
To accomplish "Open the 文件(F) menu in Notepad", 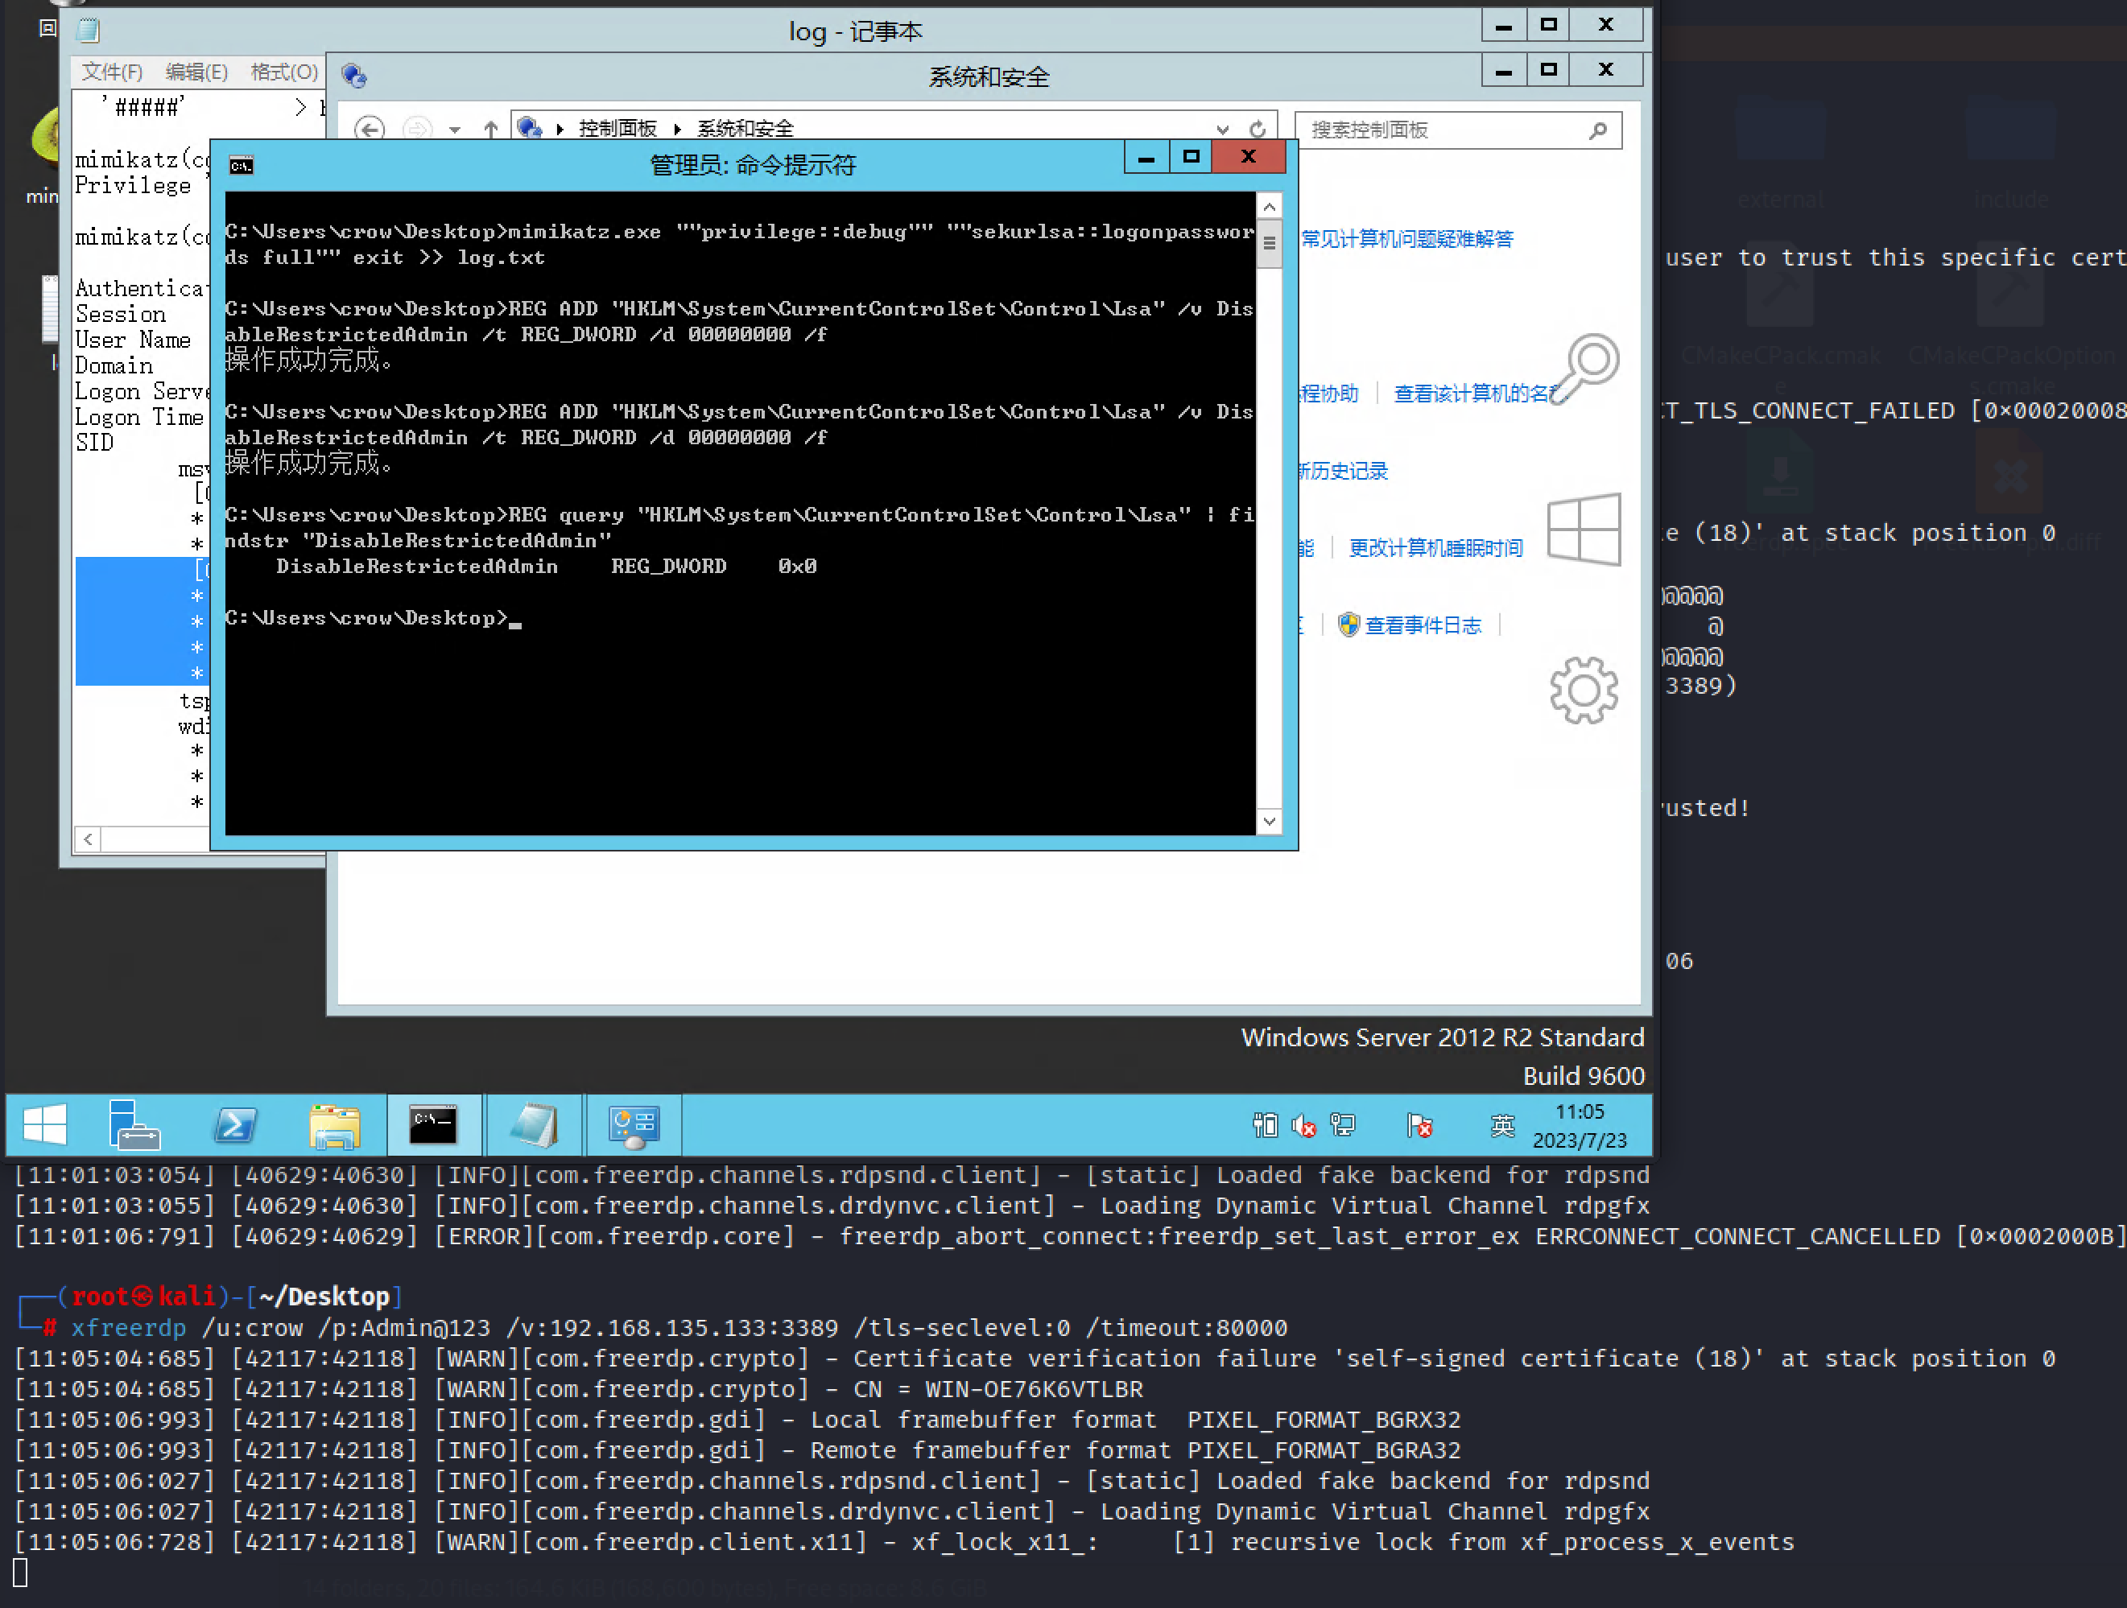I will pyautogui.click(x=112, y=72).
